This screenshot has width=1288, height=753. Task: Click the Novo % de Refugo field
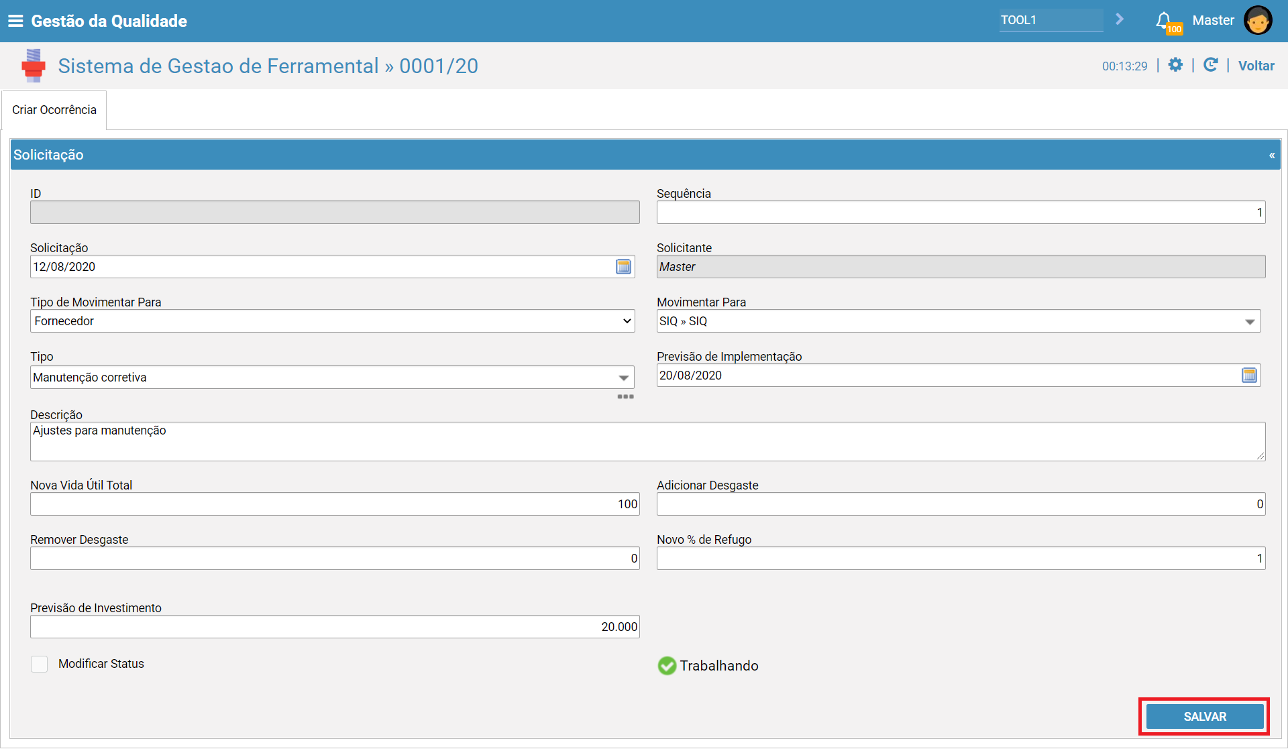[x=961, y=559]
